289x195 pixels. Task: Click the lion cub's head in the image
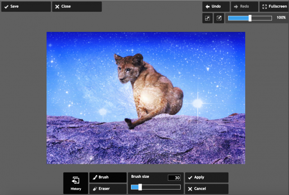pyautogui.click(x=127, y=64)
